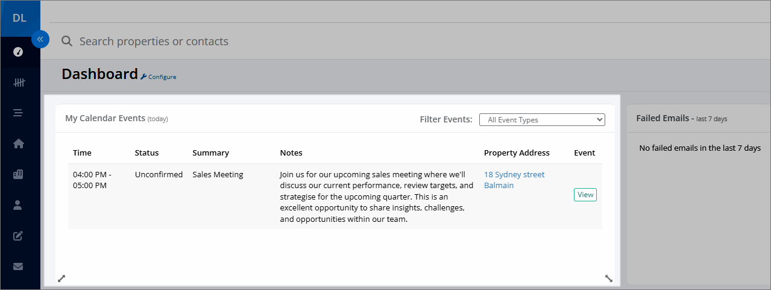Click the Unconfirmed status cell
This screenshot has width=771, height=290.
pyautogui.click(x=159, y=174)
